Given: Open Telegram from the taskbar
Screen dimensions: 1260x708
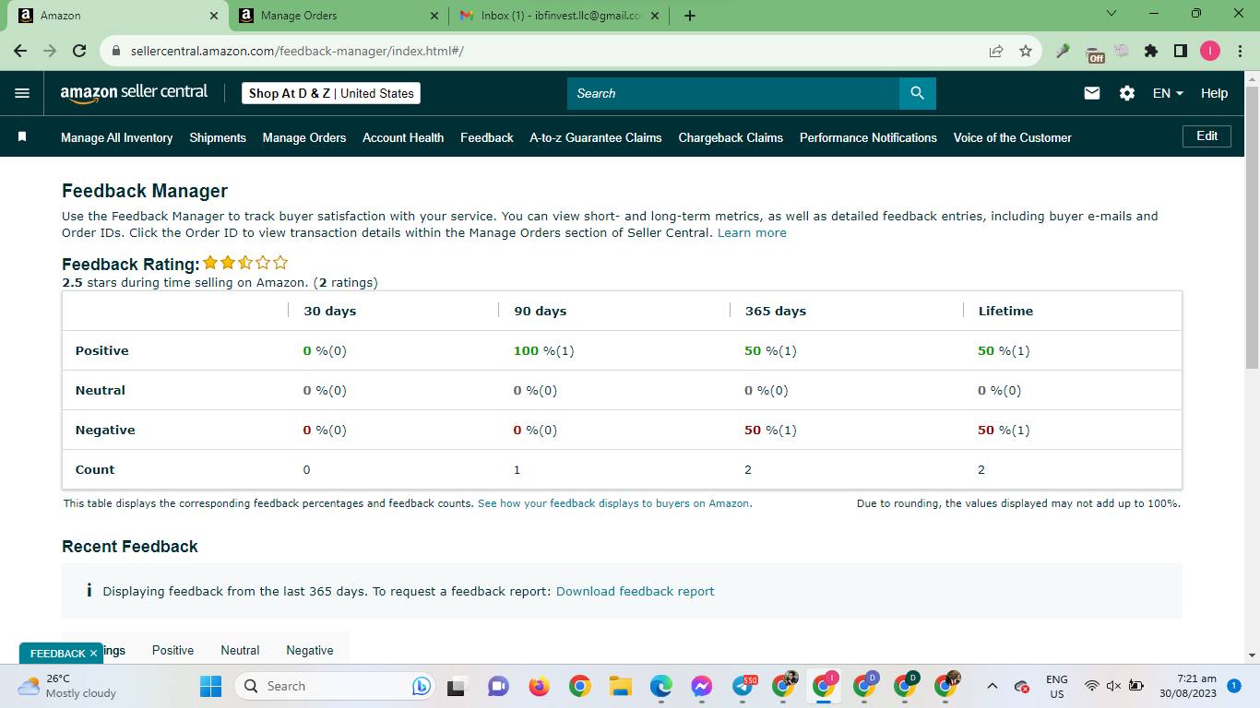Looking at the screenshot, I should pyautogui.click(x=743, y=686).
